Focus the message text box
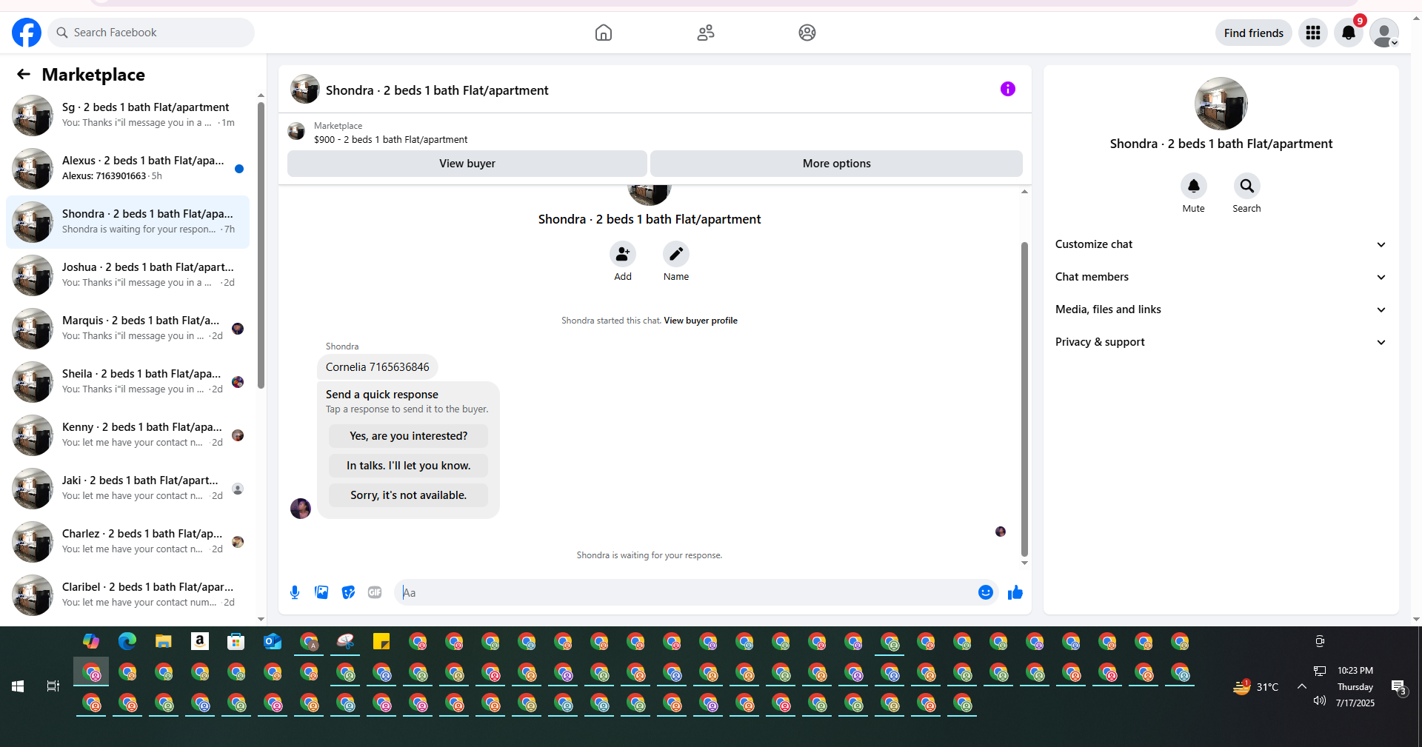 (686, 592)
